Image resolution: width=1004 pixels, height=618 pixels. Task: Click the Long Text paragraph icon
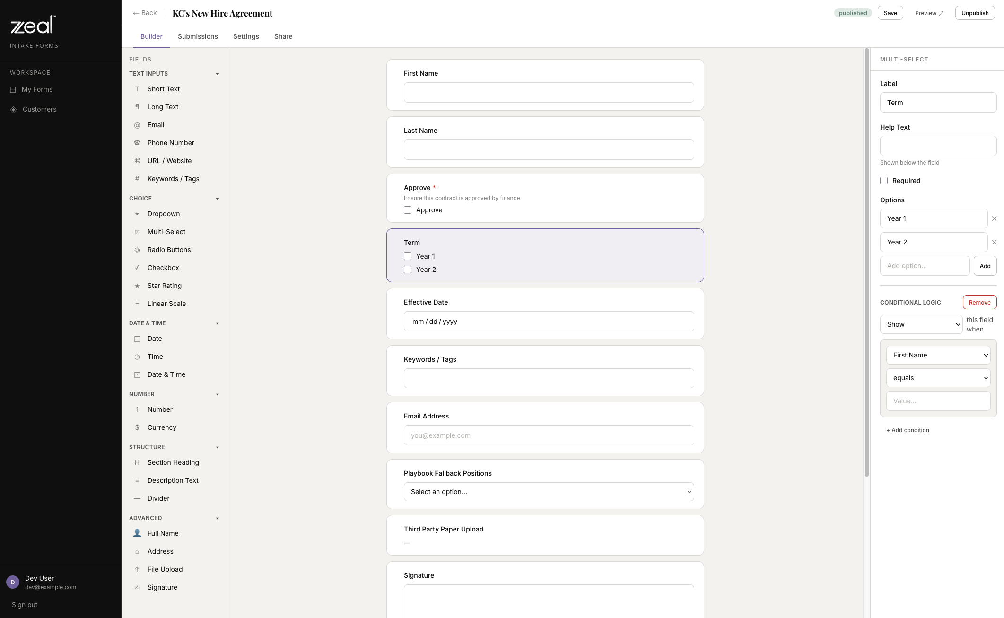point(137,107)
